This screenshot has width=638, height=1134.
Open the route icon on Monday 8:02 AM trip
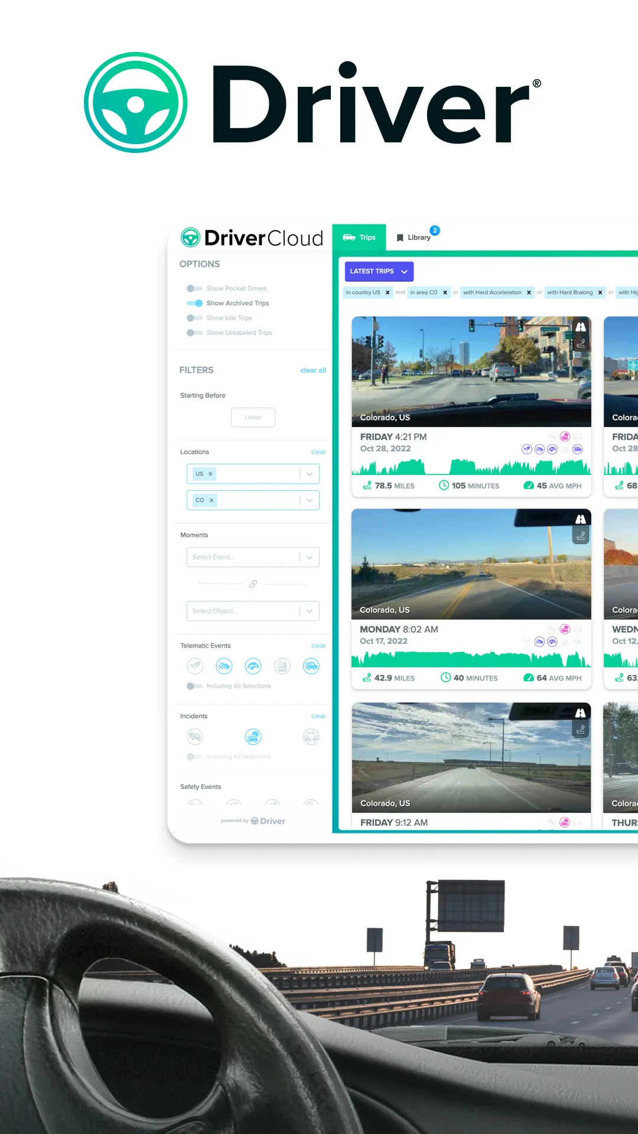click(581, 536)
